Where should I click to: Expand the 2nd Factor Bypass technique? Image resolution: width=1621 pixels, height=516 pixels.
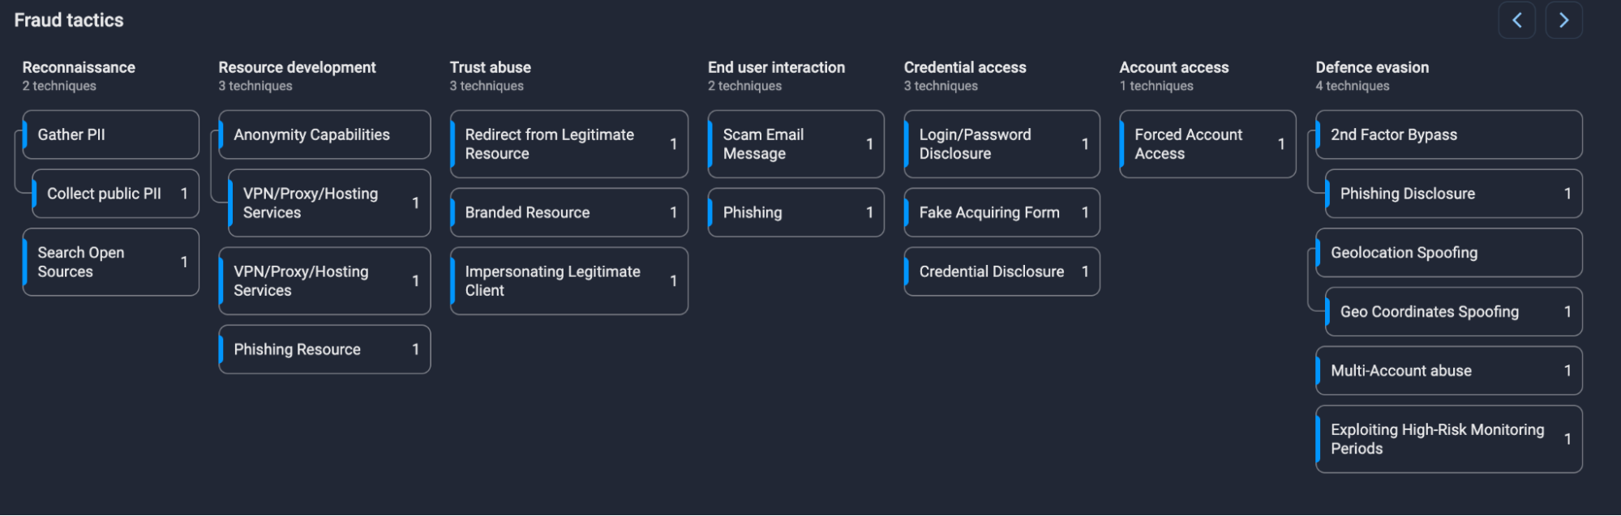(1448, 134)
